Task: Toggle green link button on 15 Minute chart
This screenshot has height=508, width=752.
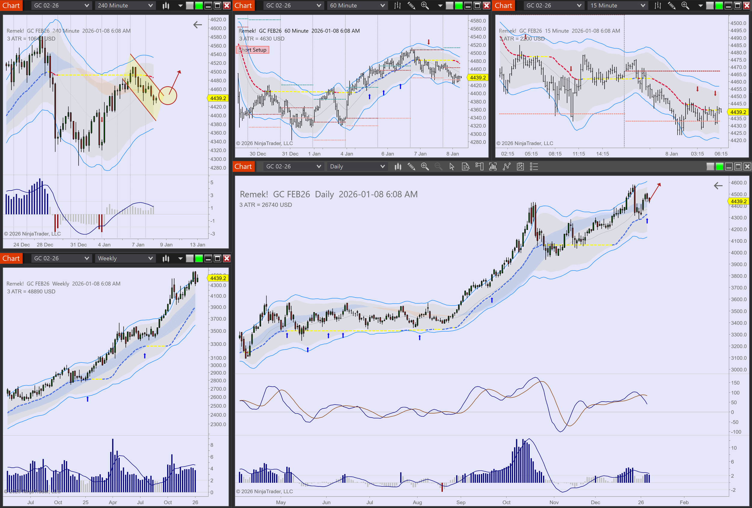Action: (x=719, y=5)
